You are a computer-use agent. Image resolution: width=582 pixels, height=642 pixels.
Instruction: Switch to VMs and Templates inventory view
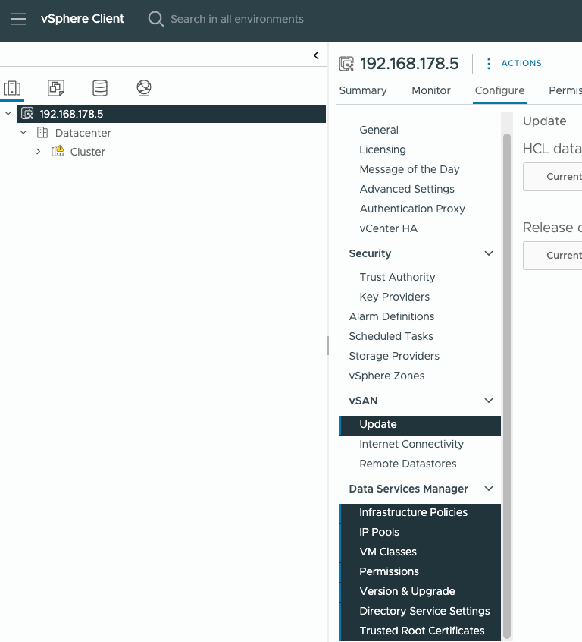[x=56, y=88]
